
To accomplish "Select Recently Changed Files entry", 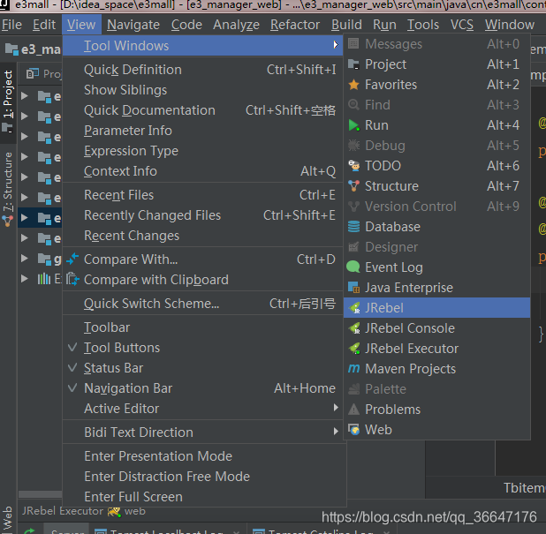I will coord(202,215).
